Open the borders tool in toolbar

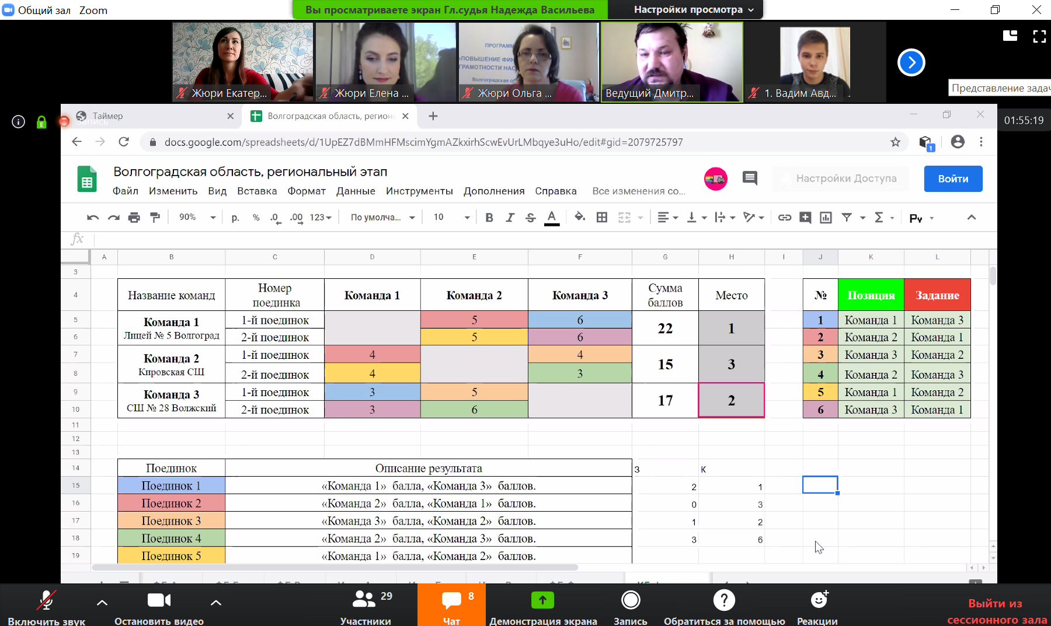coord(601,218)
